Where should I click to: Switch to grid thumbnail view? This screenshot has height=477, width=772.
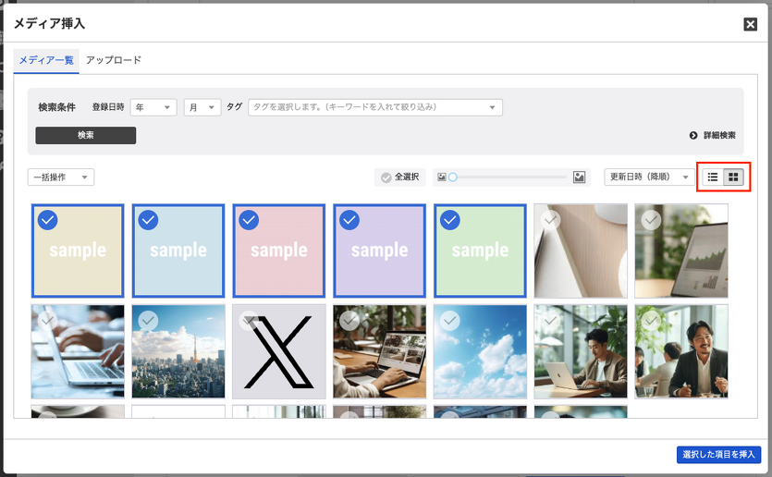[733, 177]
